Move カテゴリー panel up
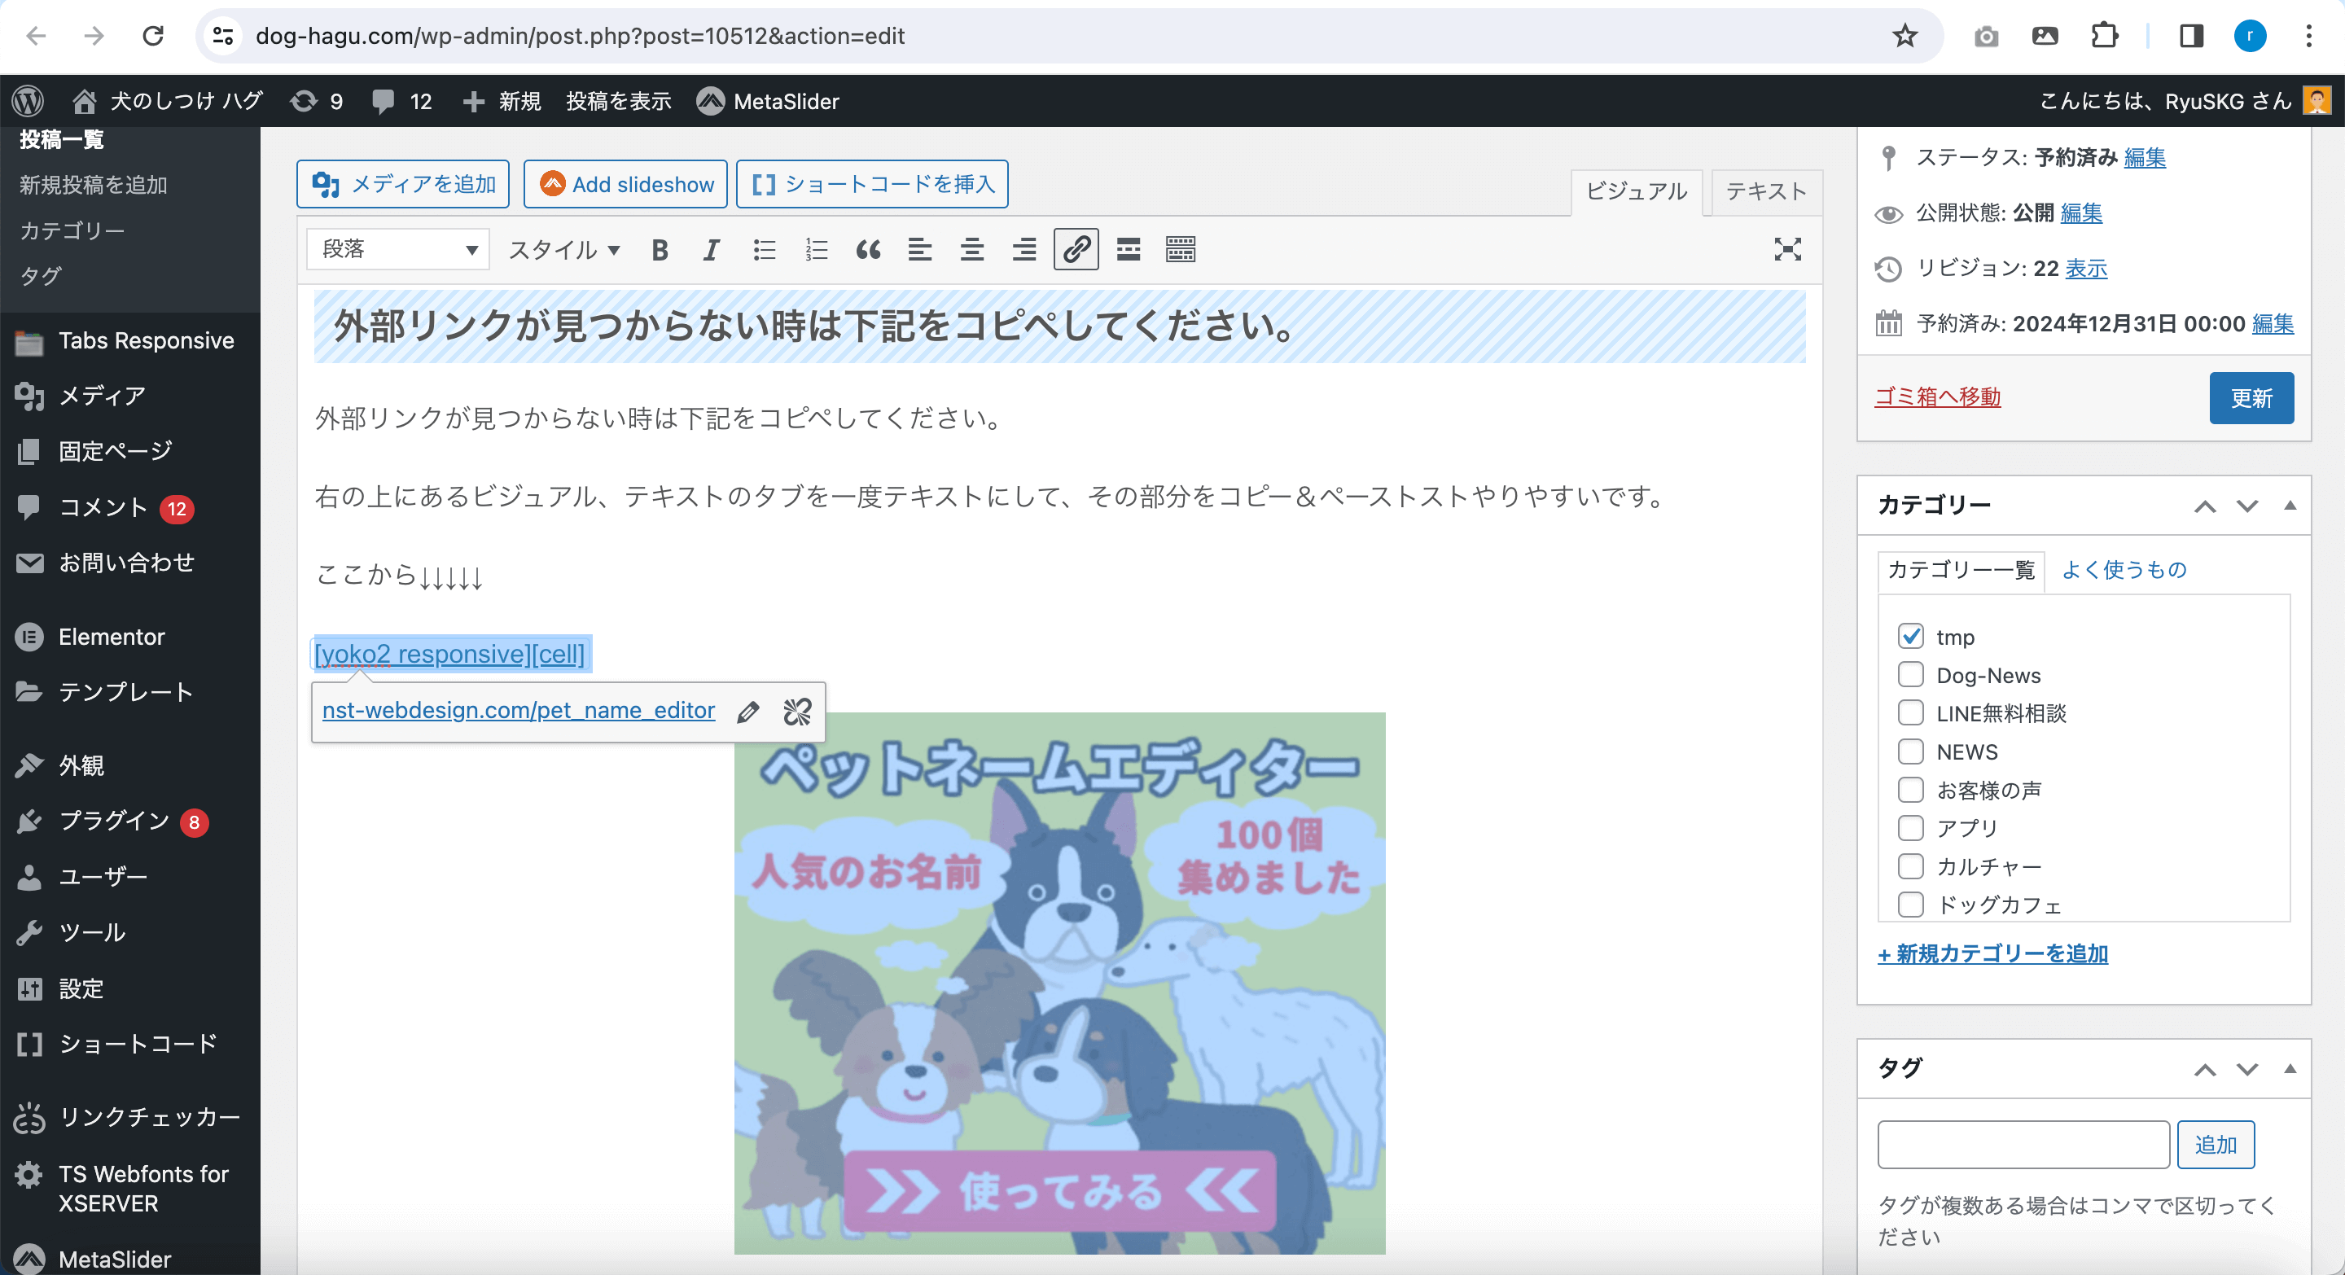The image size is (2345, 1275). (2205, 506)
